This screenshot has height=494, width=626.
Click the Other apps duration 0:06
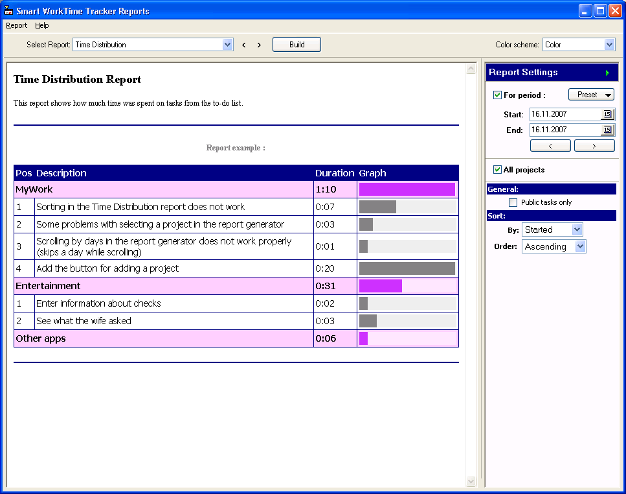[326, 338]
